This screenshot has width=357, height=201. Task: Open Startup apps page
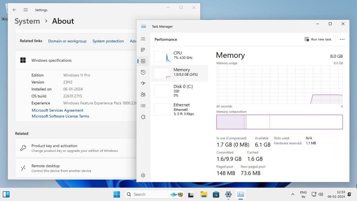point(143,83)
